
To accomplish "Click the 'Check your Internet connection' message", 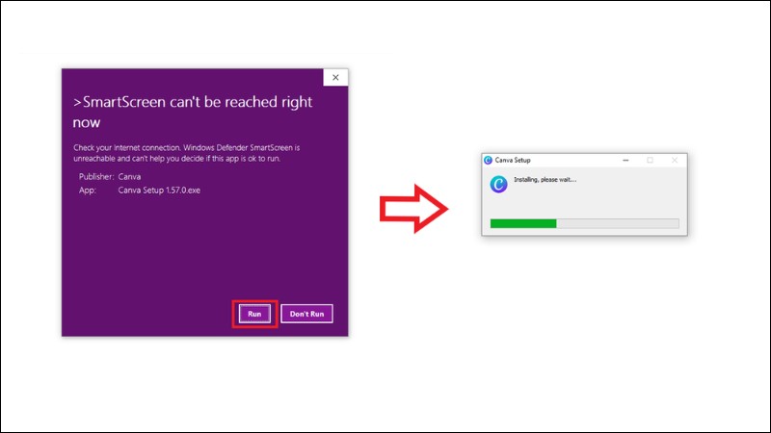I will tap(187, 153).
